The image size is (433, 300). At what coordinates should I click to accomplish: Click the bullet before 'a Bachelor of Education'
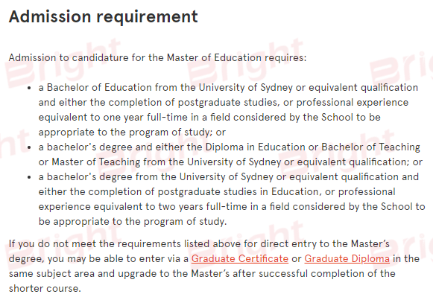click(x=29, y=89)
